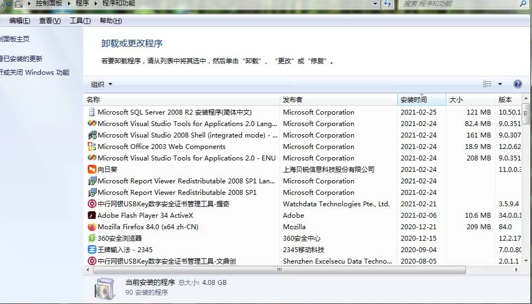532x304 pixels.
Task: Click the horizontal scrollbar right arrow
Action: (516, 270)
